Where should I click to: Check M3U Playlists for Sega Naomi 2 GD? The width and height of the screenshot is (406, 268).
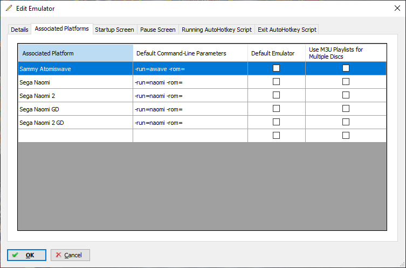click(346, 122)
